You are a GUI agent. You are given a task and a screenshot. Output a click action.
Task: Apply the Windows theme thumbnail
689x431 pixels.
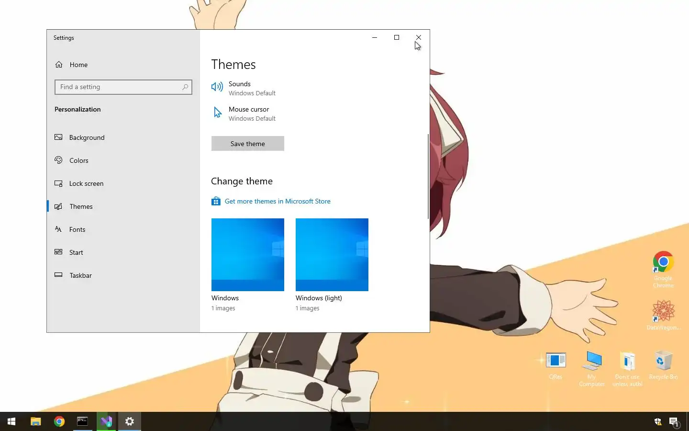(248, 255)
